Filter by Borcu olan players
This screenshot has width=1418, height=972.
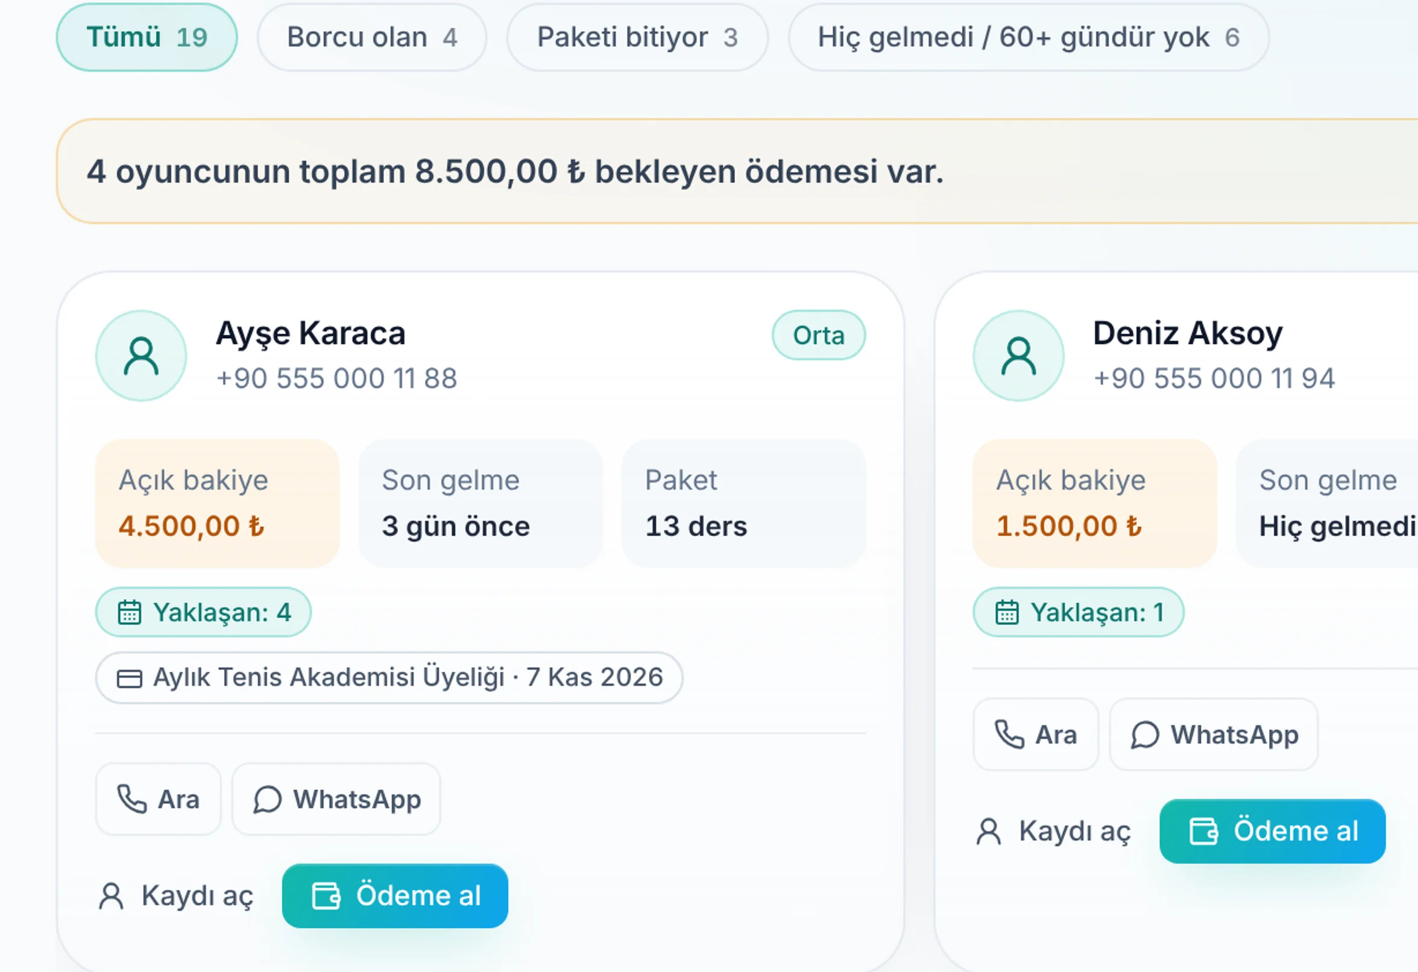coord(371,37)
